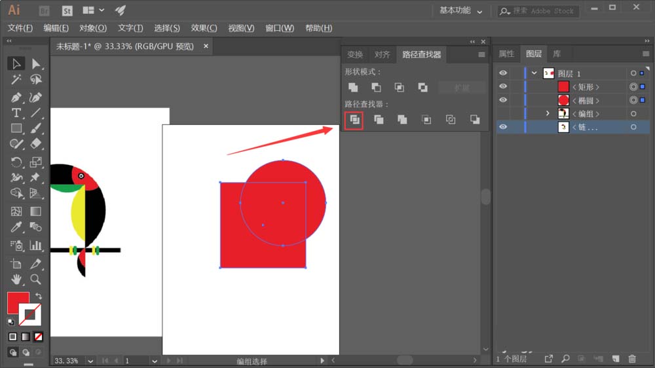Apply the Minus Front shape mode

coord(376,87)
